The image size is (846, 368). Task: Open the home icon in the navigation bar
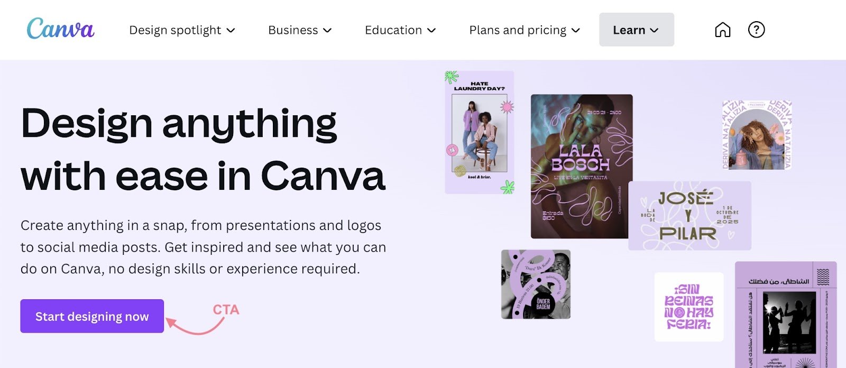[x=722, y=30]
